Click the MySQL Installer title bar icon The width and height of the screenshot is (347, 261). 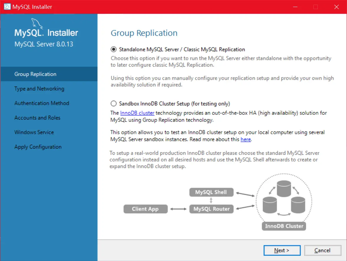(x=7, y=7)
